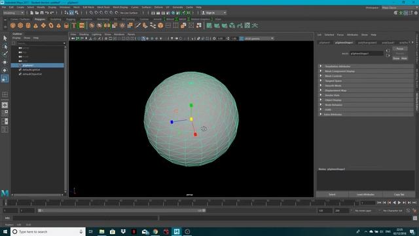
Task: Open the Edit Mesh menu
Action: [x=88, y=7]
